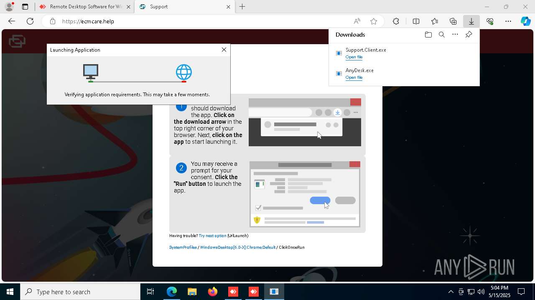Click the Run button instruction illustration
Viewport: 535px width, 300px height.
point(305,194)
